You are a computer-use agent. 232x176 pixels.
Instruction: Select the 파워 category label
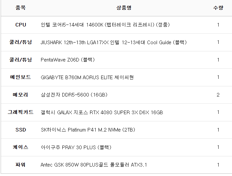click(21, 165)
